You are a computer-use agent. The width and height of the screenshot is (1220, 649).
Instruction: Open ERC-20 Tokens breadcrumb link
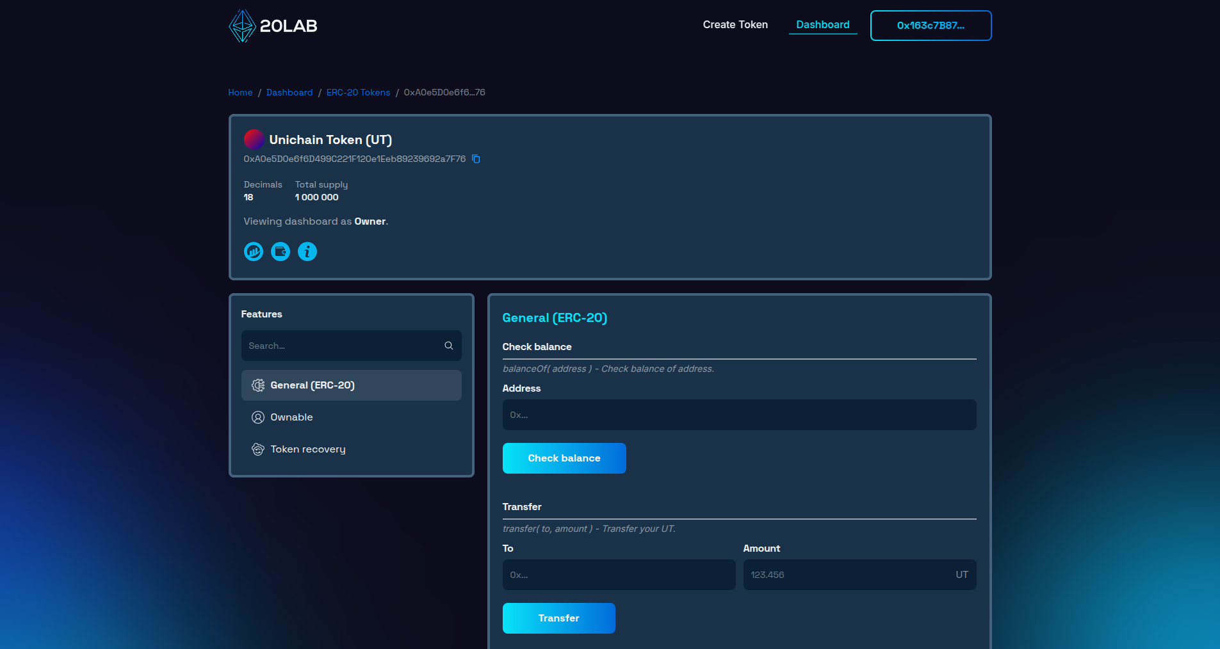[358, 92]
